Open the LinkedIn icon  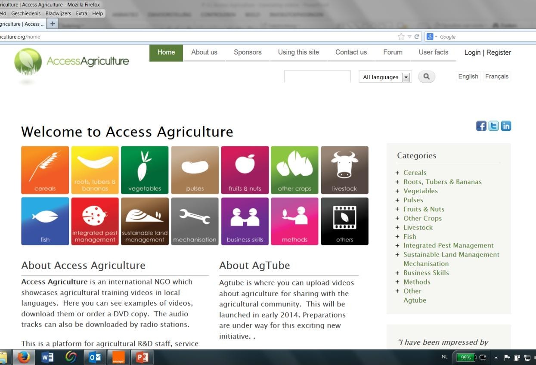click(506, 126)
